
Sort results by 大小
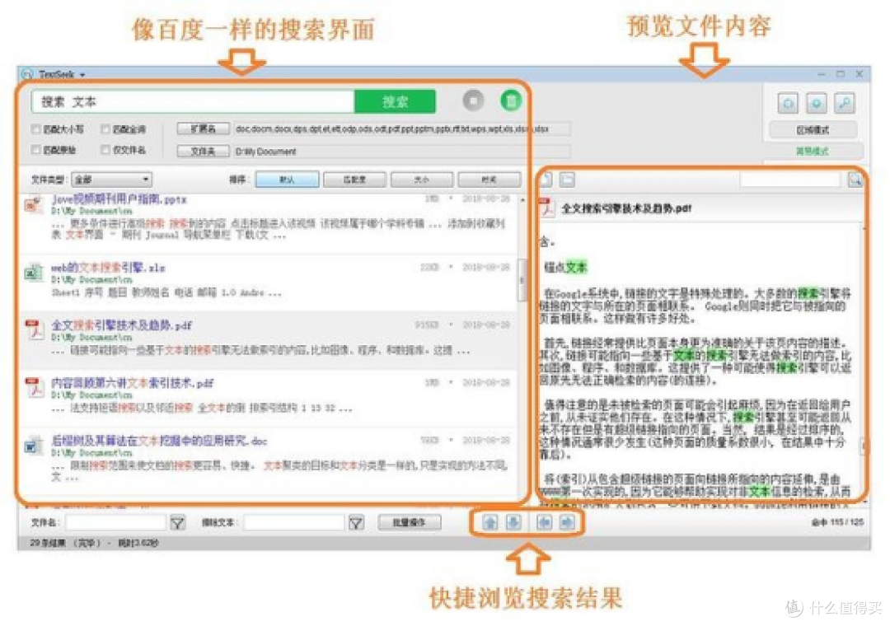tap(422, 180)
